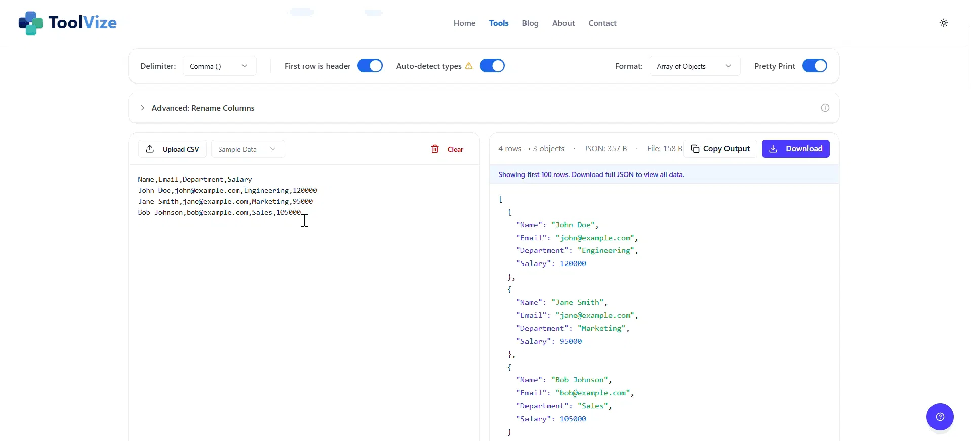Click the "Department": "Sales" JSON line
The height and width of the screenshot is (441, 971).
(564, 406)
